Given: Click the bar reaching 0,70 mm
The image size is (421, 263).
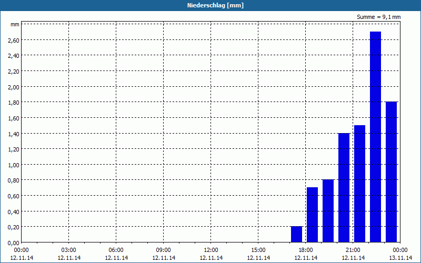Looking at the screenshot, I should [312, 215].
